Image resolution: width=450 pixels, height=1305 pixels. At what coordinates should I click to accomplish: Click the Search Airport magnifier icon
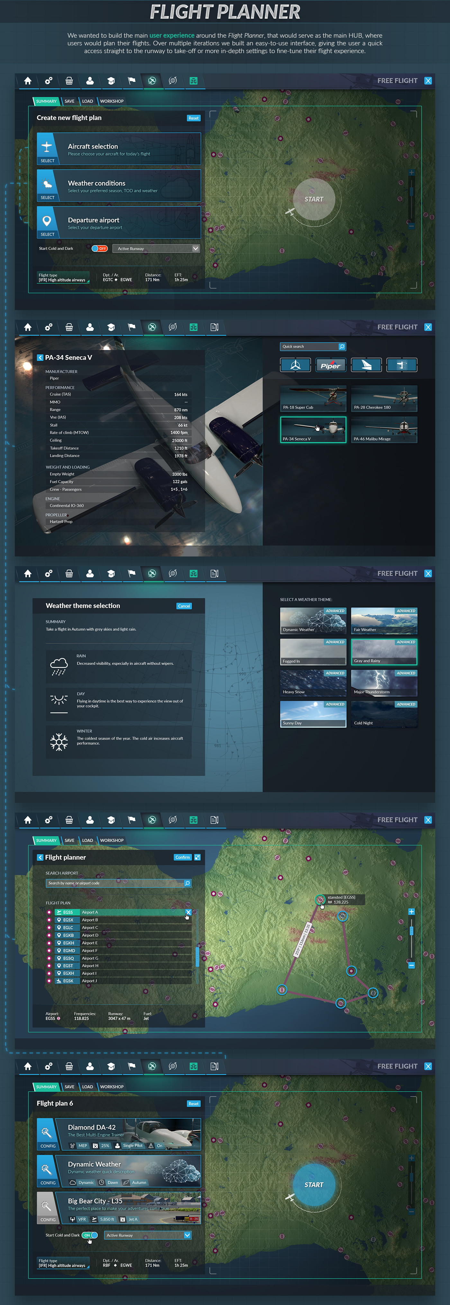pos(187,883)
